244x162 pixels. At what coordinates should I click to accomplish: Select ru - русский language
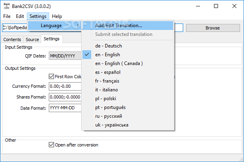[128, 116]
